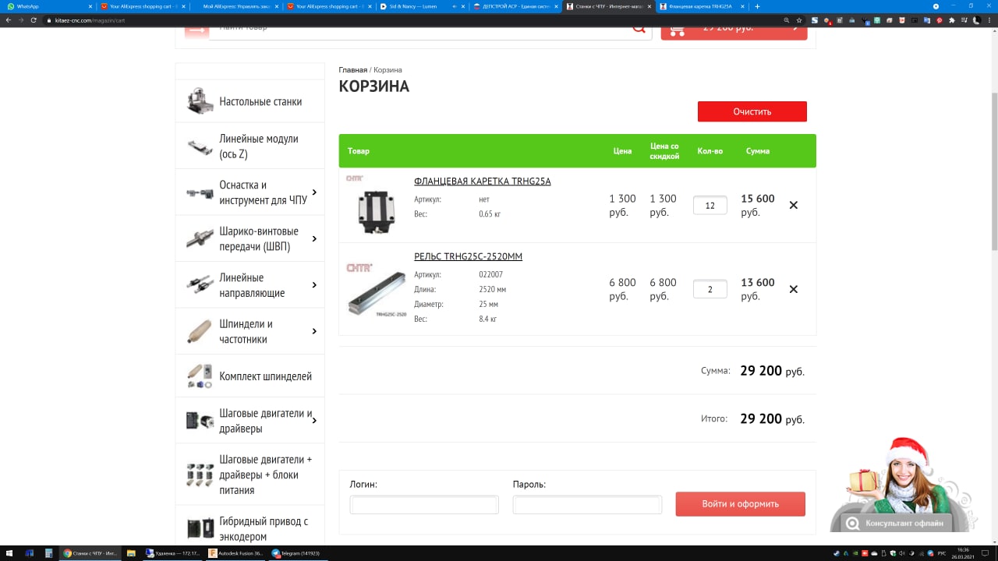
Task: Click the Очистить button to empty cart
Action: point(752,111)
